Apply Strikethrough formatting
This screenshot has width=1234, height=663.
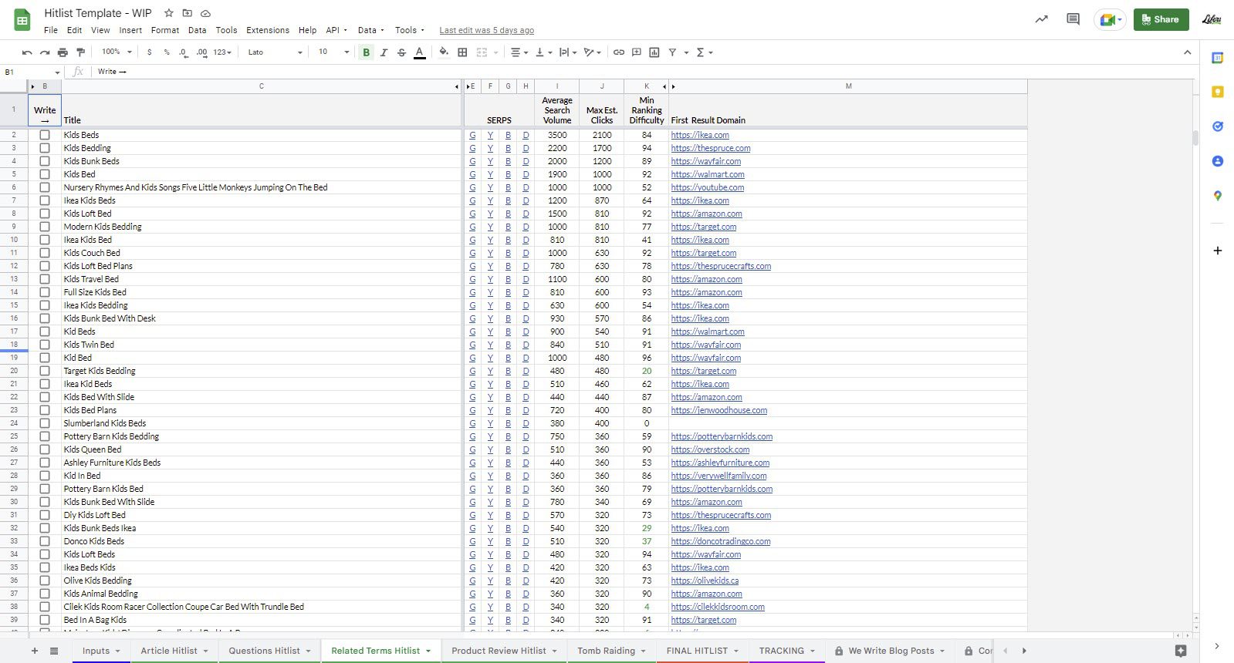click(401, 52)
